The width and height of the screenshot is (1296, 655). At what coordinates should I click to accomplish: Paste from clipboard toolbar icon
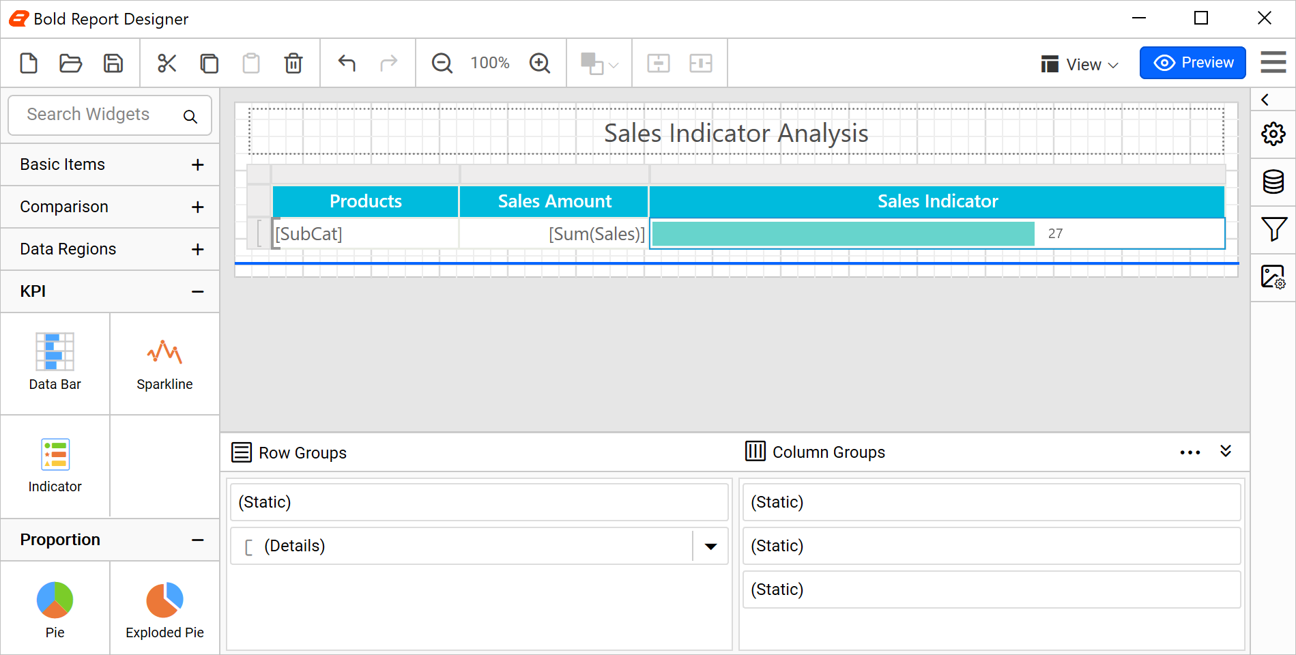coord(251,63)
